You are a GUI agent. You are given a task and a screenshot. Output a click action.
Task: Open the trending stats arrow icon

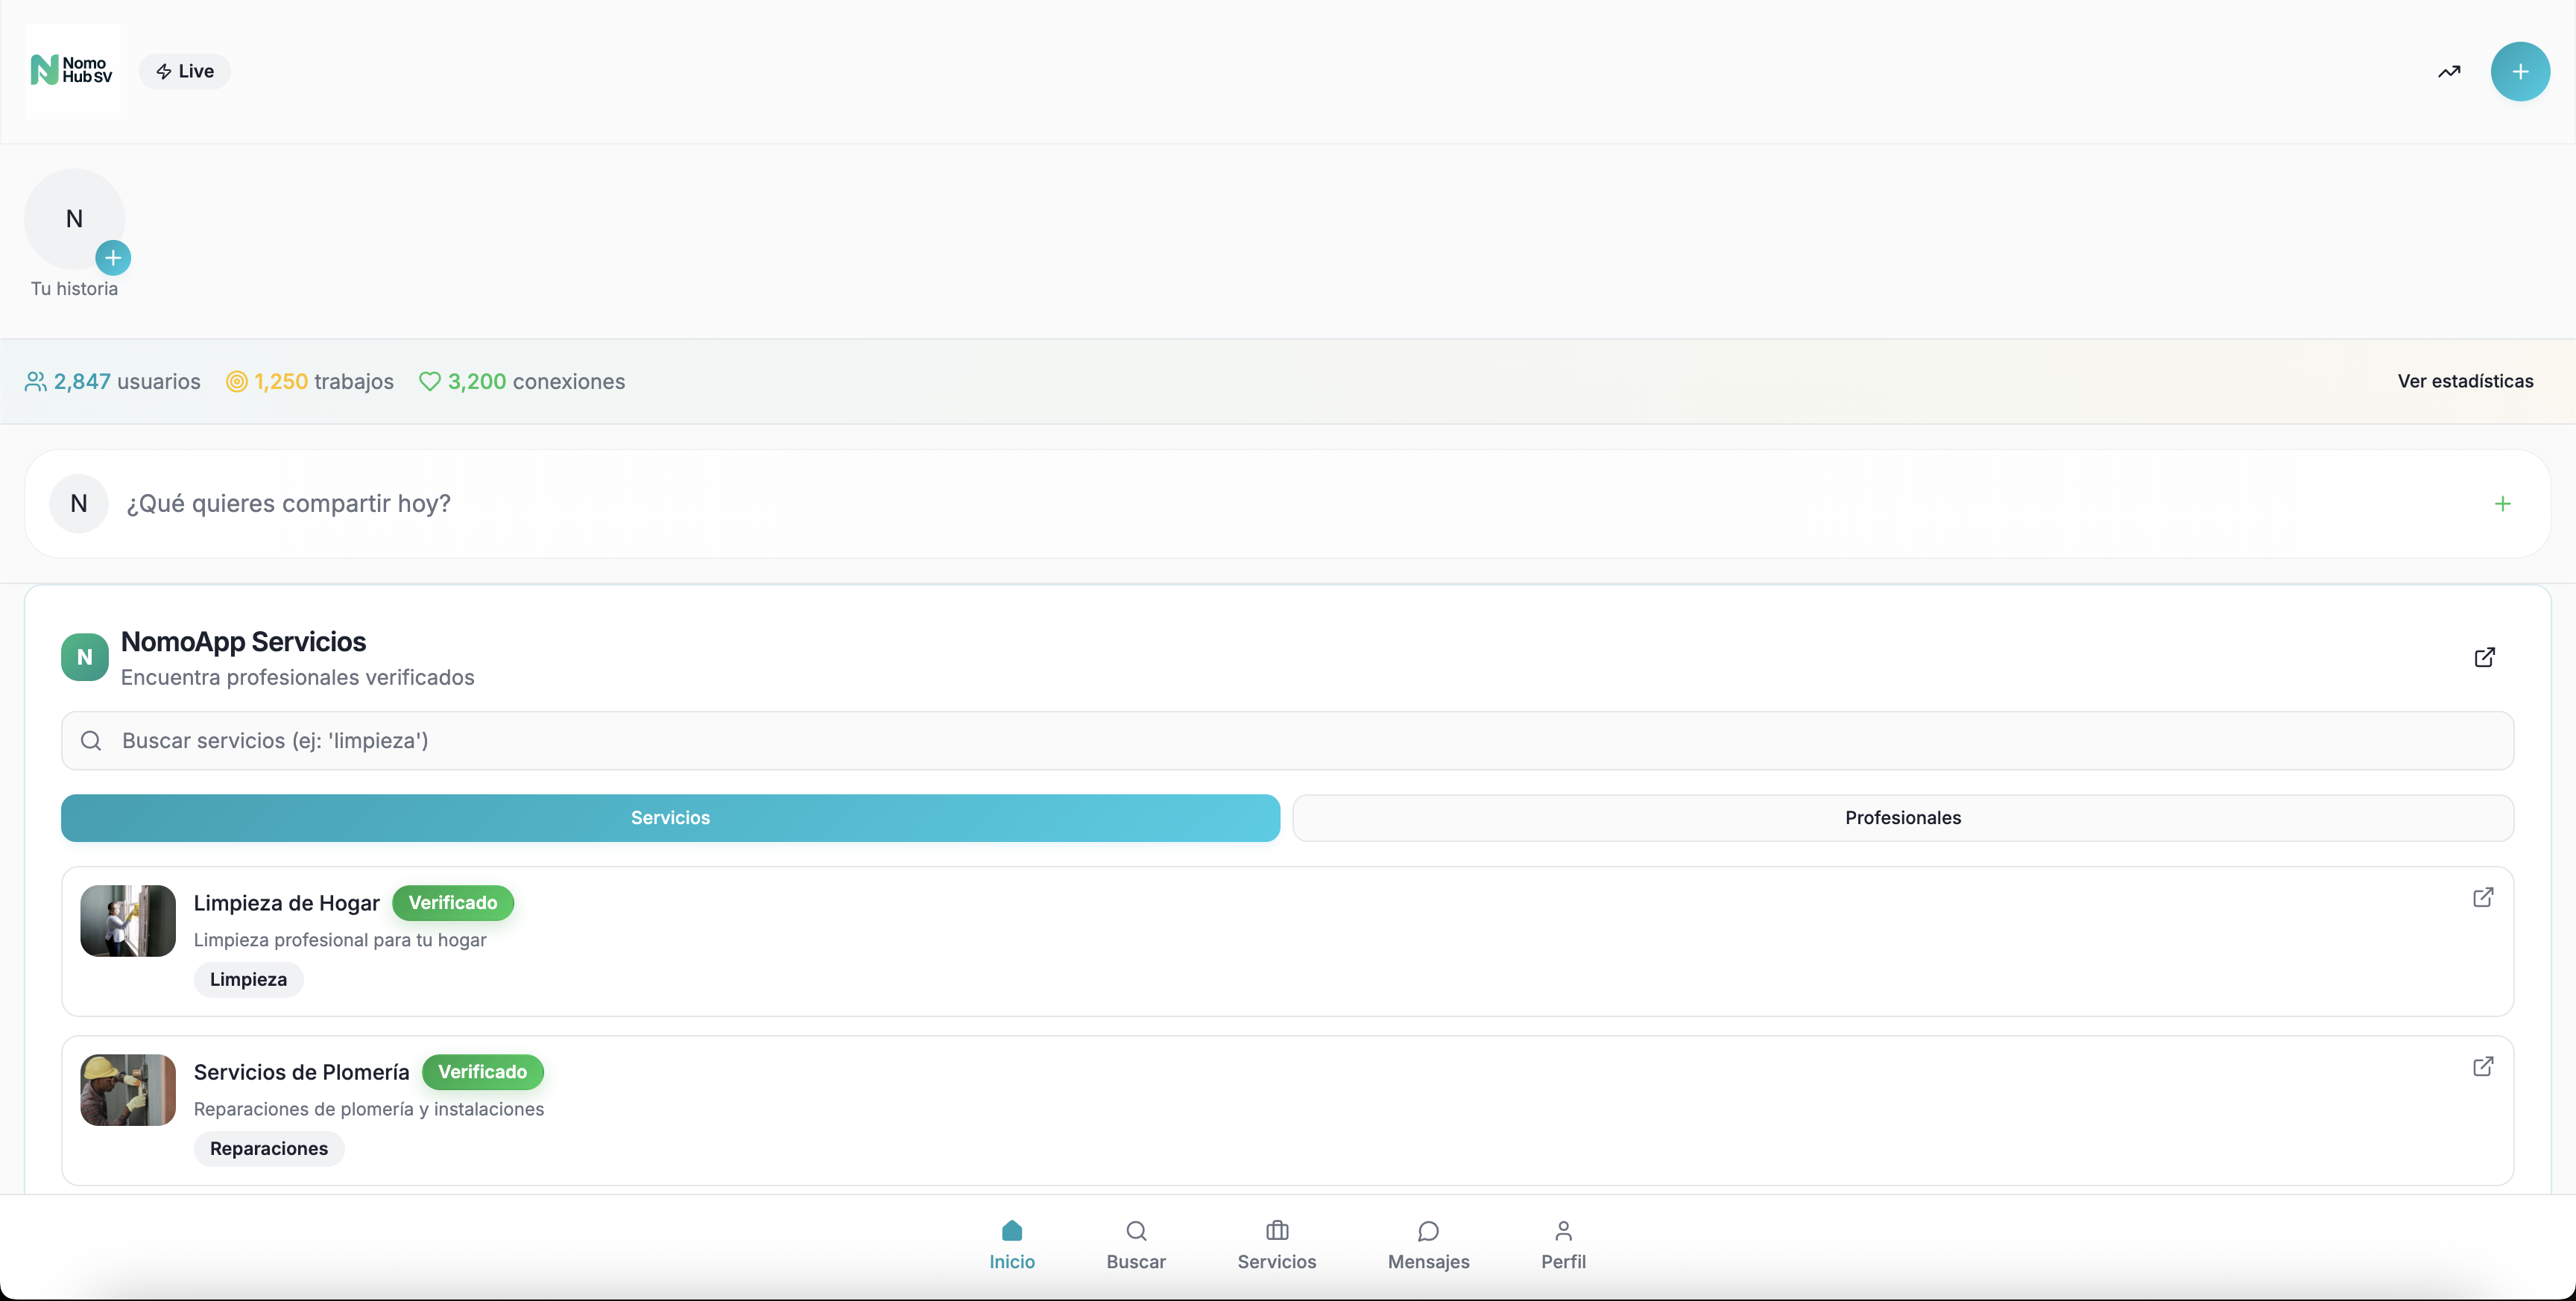click(x=2449, y=72)
